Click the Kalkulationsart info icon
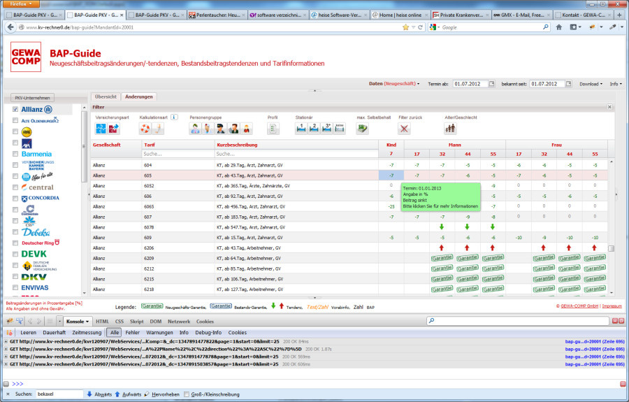The height and width of the screenshot is (402, 629). tap(174, 117)
